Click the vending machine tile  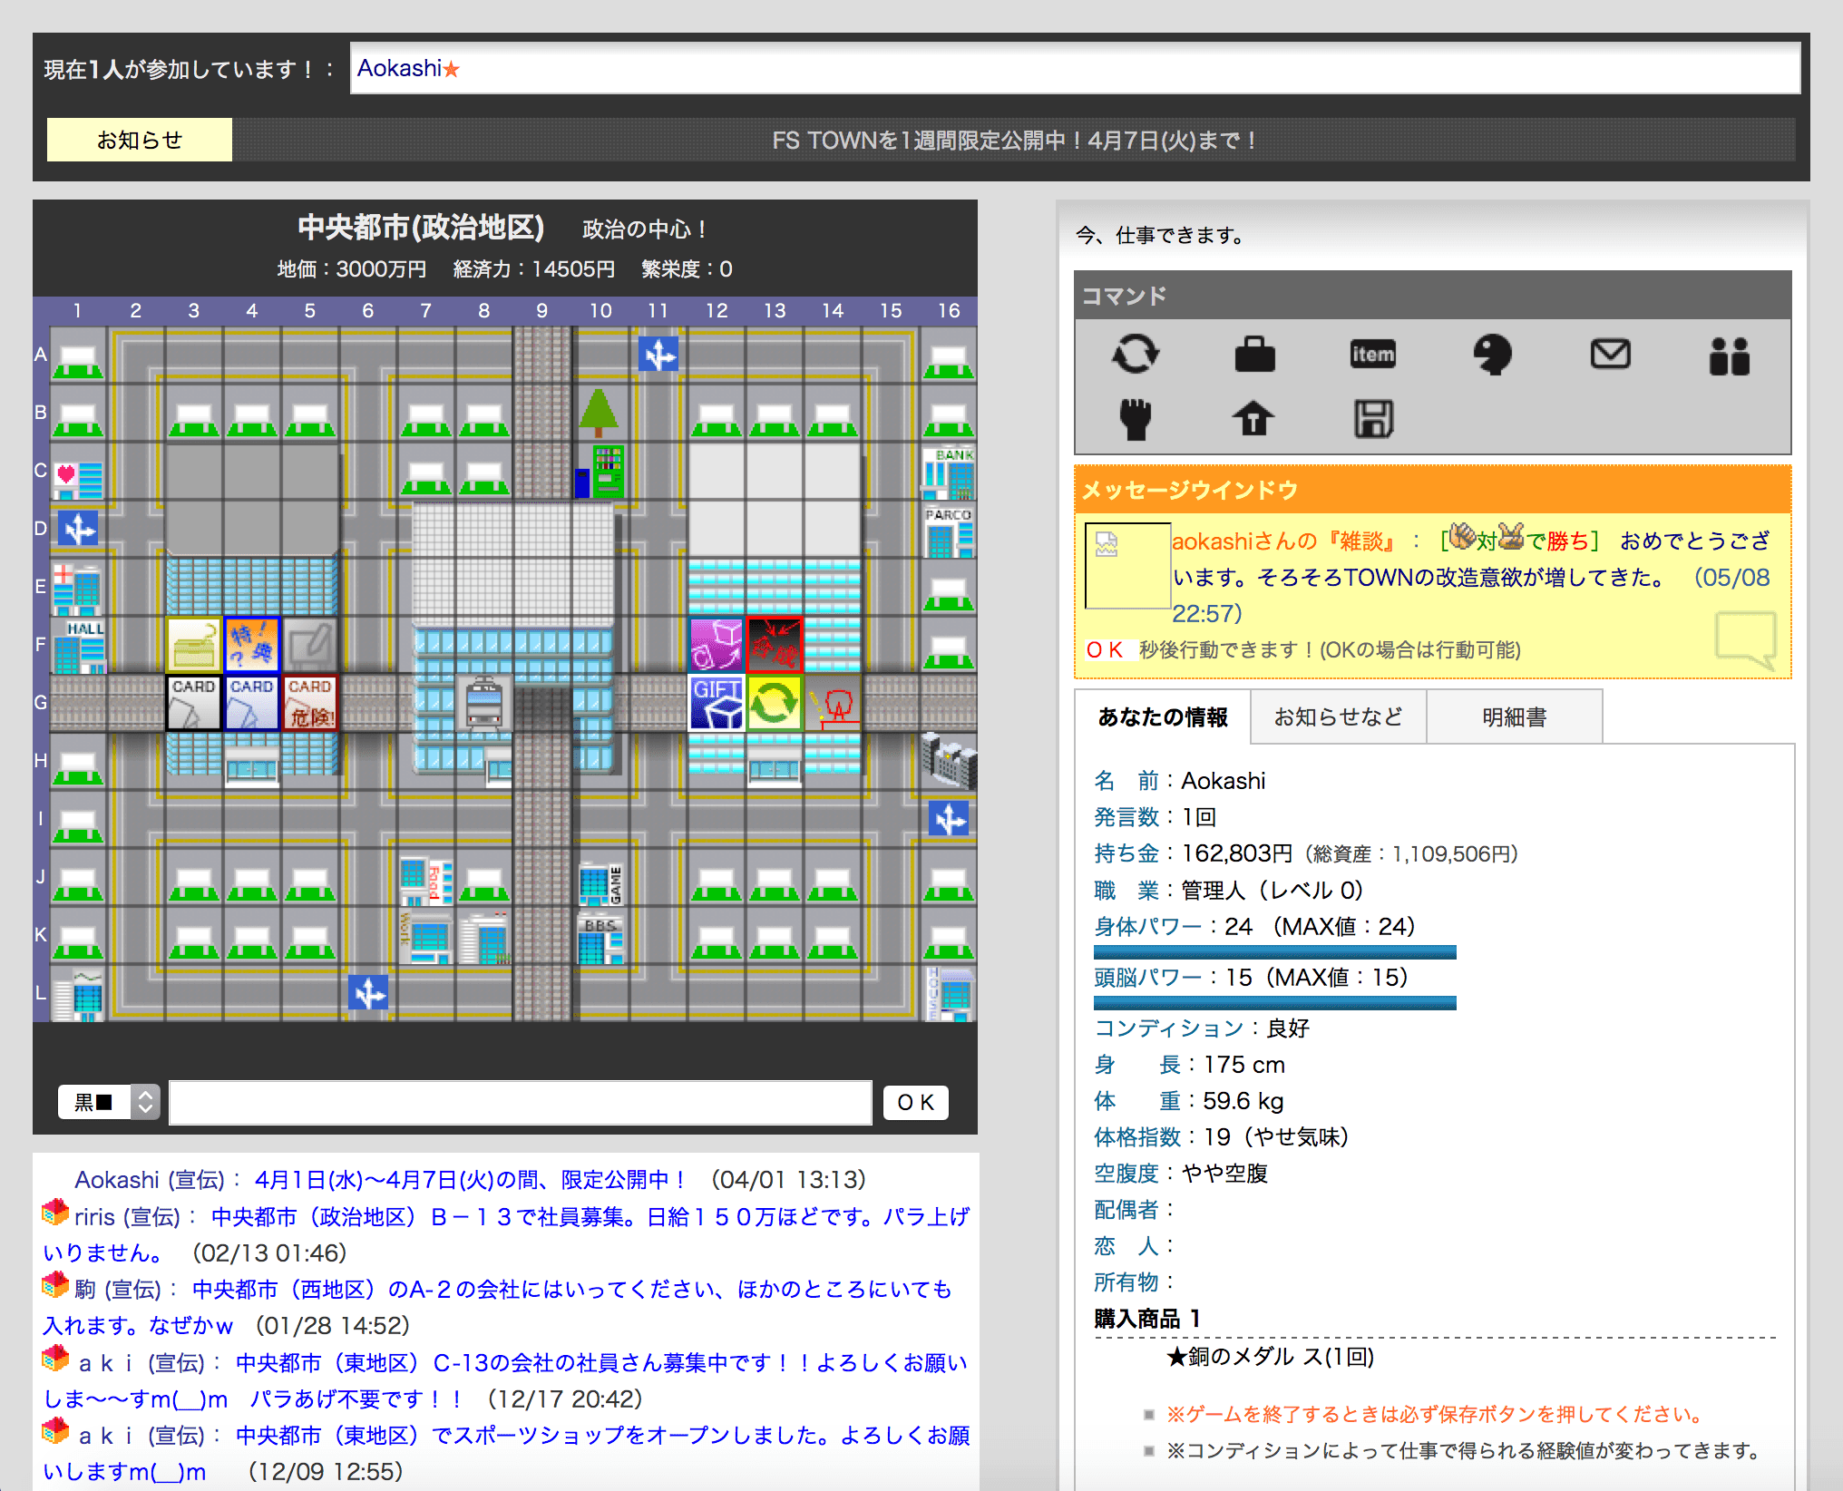600,471
